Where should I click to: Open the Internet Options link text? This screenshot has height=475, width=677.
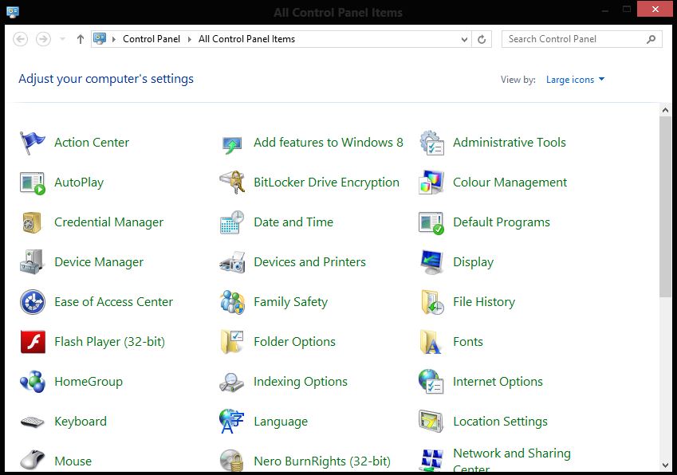(498, 382)
